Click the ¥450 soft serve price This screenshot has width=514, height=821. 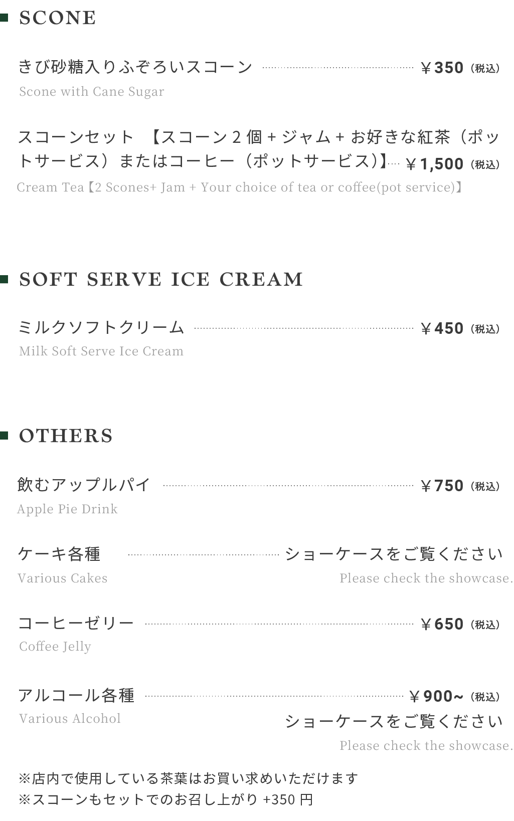click(442, 329)
